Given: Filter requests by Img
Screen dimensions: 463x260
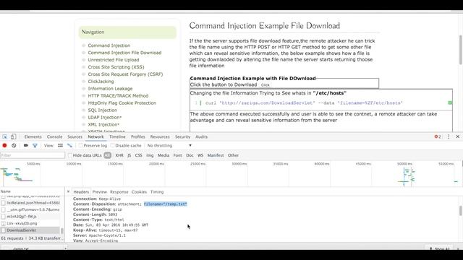Looking at the screenshot, I should (150, 155).
